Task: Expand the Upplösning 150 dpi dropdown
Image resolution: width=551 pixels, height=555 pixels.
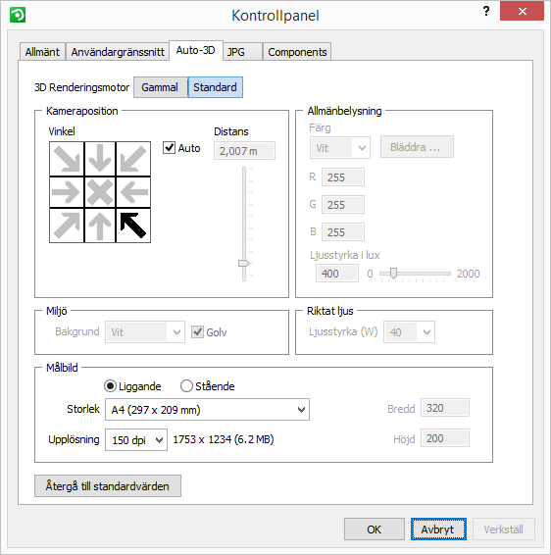Action: (136, 439)
